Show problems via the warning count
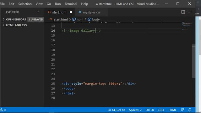This screenshot has width=201, height=113. click(3, 110)
